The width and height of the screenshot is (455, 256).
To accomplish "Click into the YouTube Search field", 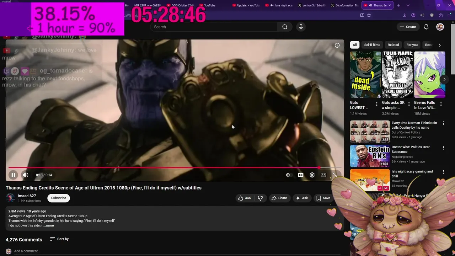I will (x=214, y=27).
